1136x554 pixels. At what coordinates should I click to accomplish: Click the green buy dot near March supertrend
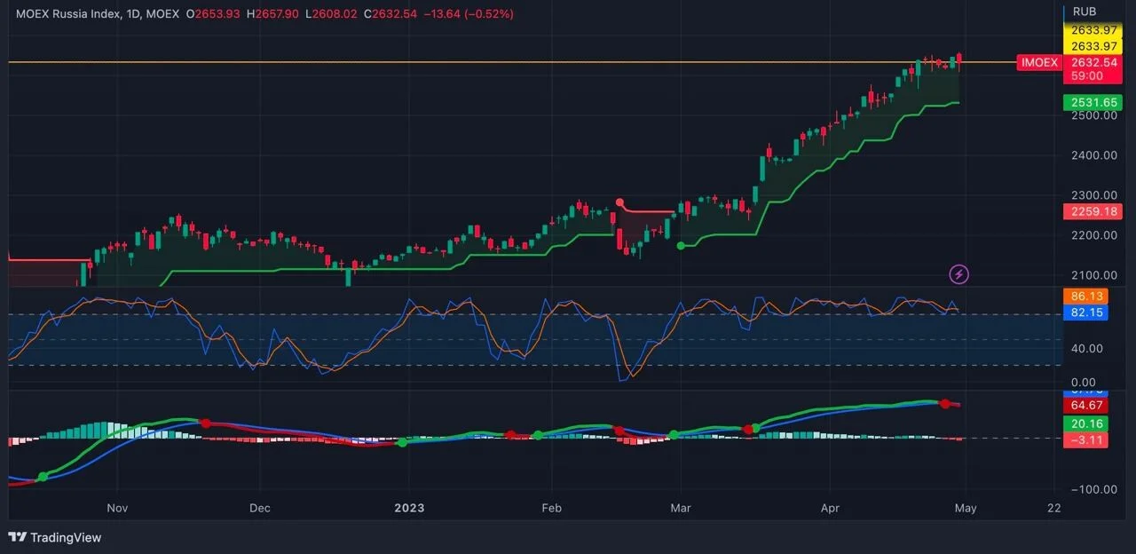pos(681,246)
